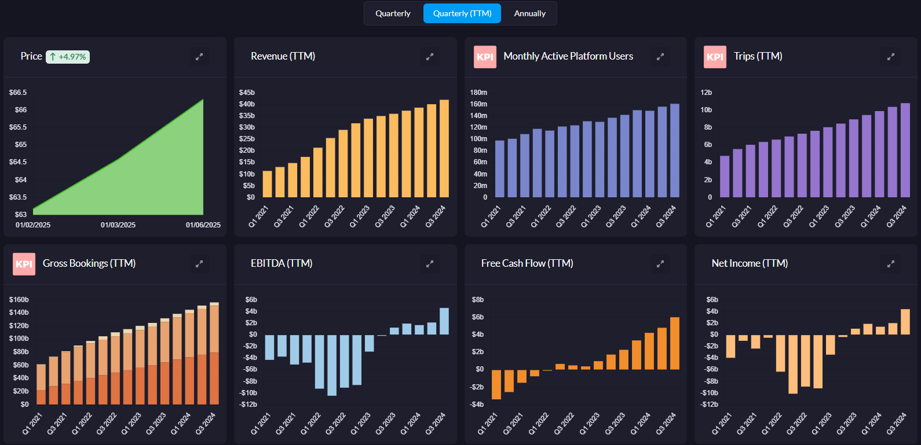Click the KPI badge beside Trips (TTM)
Image resolution: width=921 pixels, height=445 pixels.
click(x=715, y=57)
